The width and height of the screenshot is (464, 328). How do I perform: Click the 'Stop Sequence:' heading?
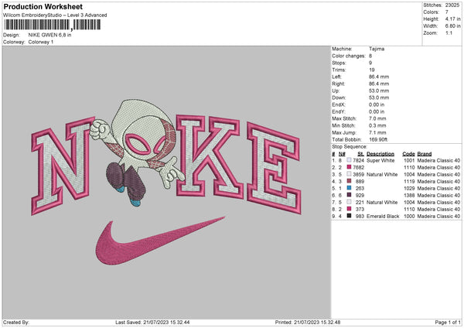click(350, 147)
